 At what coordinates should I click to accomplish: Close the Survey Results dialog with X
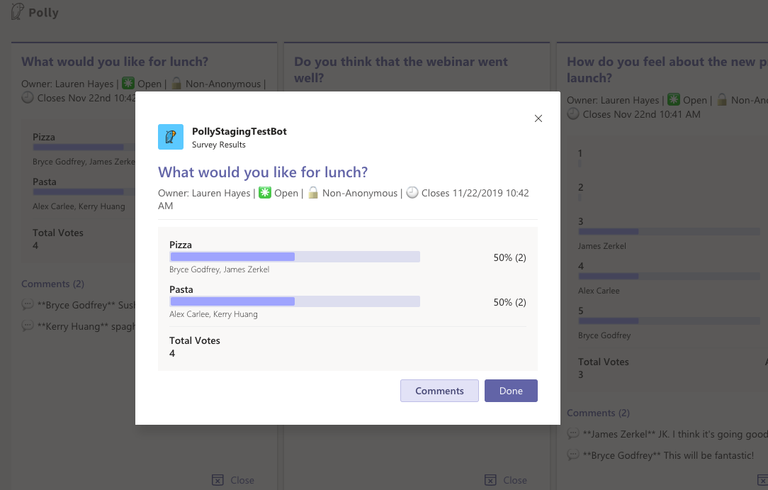coord(538,118)
